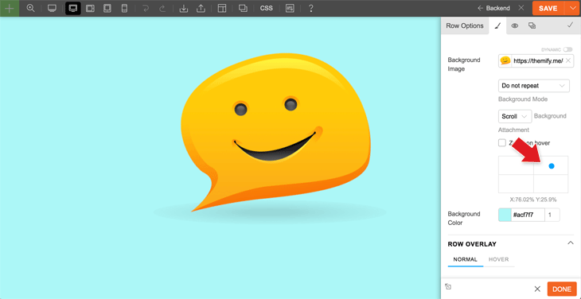Click the checkmark apply icon
The width and height of the screenshot is (581, 299).
[x=570, y=25]
